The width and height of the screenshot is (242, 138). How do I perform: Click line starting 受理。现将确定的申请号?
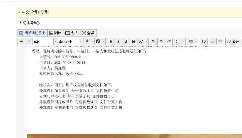click(x=89, y=51)
